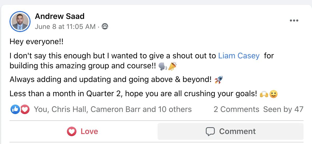Show who the post was seen by
The image size is (312, 144).
283,109
